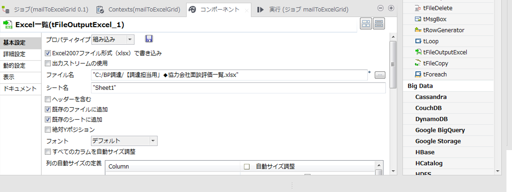The height and width of the screenshot is (192, 512).
Task: Click the tForeach palette icon
Action: pos(418,74)
